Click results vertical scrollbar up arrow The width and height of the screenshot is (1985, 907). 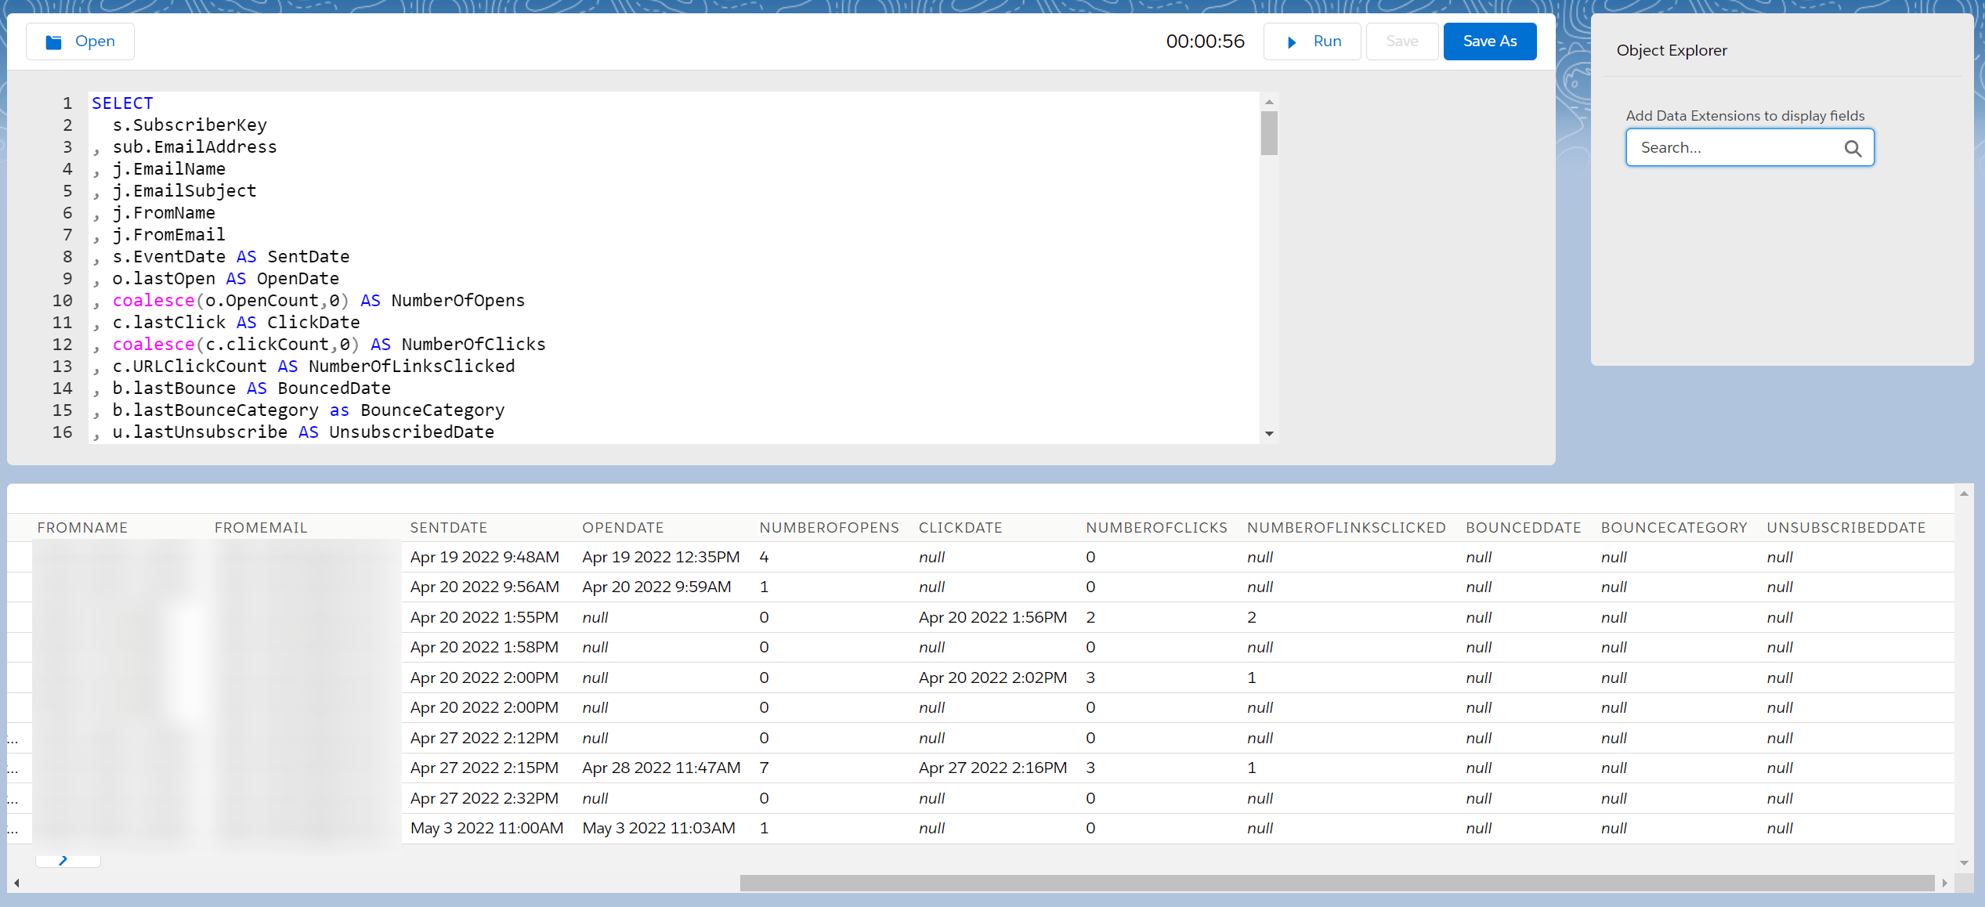tap(1964, 493)
